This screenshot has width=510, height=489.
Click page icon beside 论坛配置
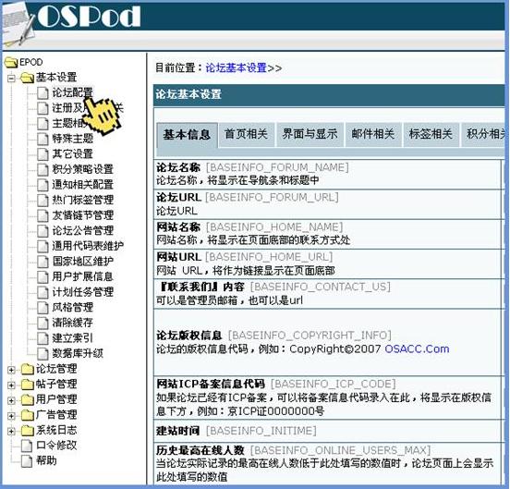[42, 93]
